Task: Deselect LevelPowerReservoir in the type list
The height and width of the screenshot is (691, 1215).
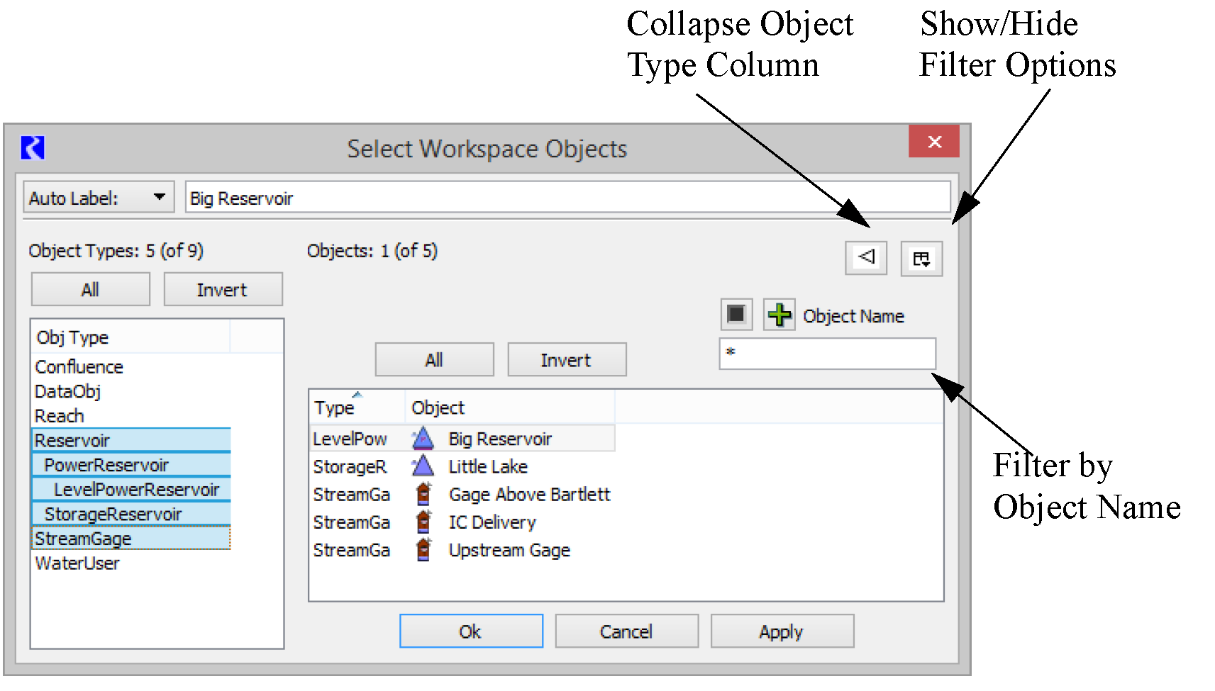Action: [136, 490]
